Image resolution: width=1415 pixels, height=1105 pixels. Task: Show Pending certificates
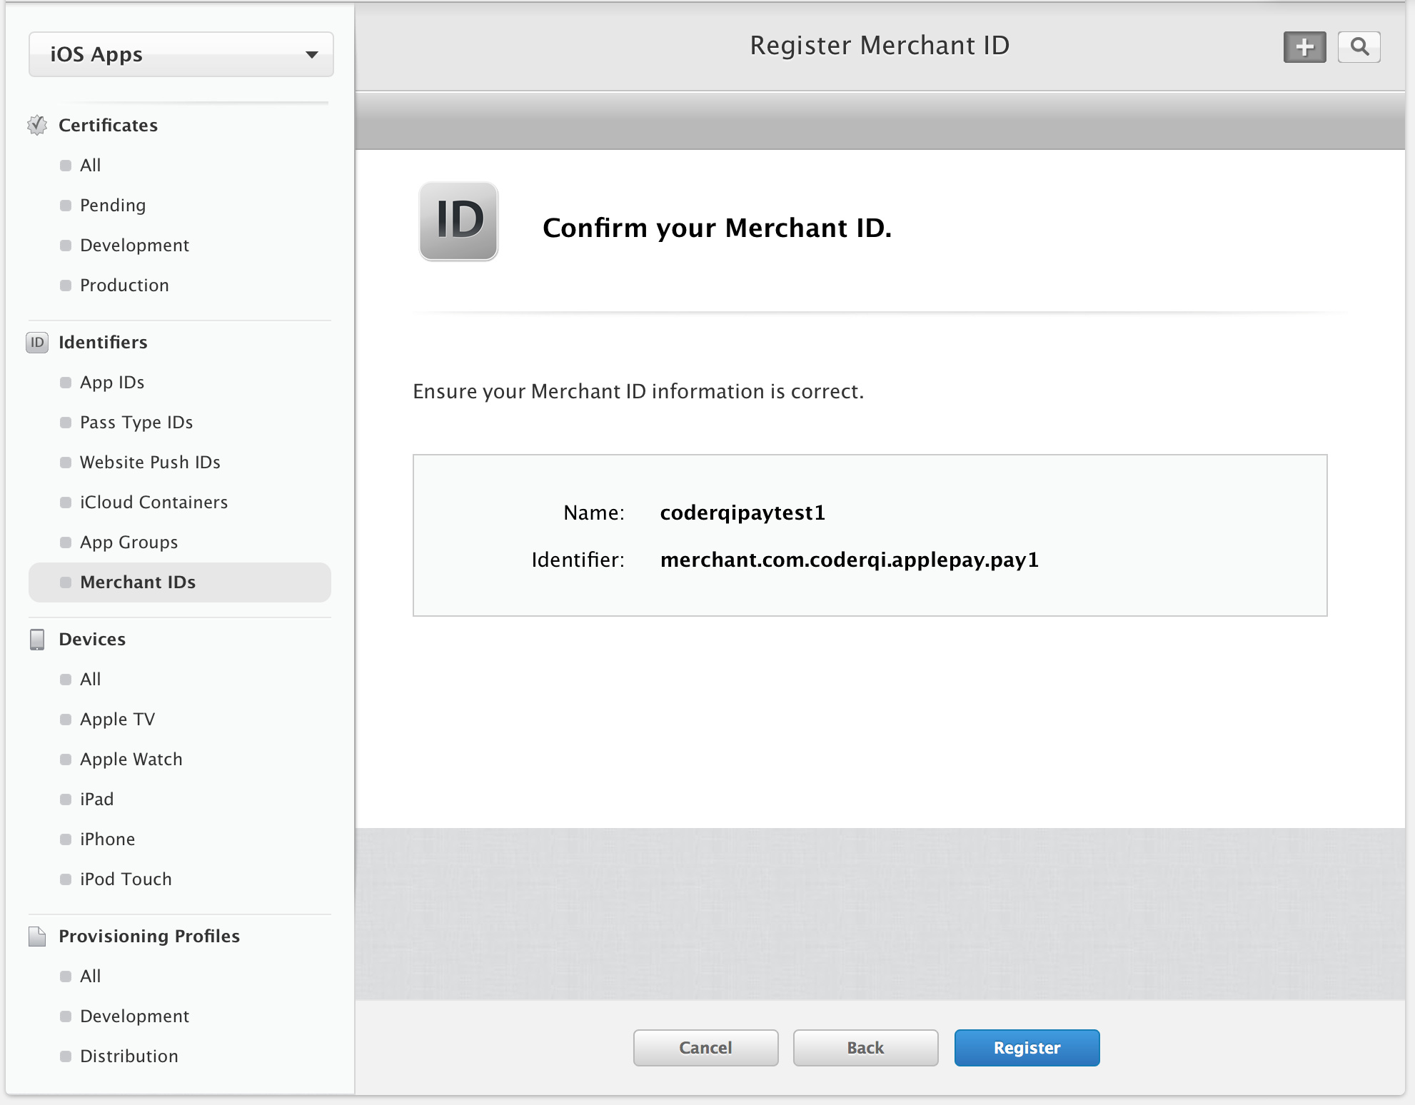113,205
